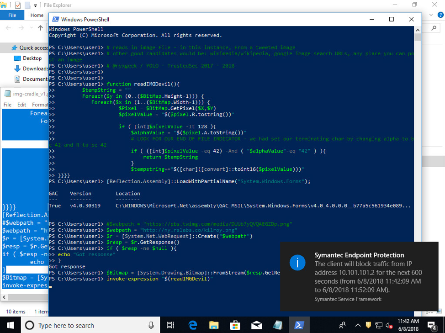This screenshot has height=333, width=445.
Task: Click the File Explorer search magnifier icon
Action: point(434,28)
